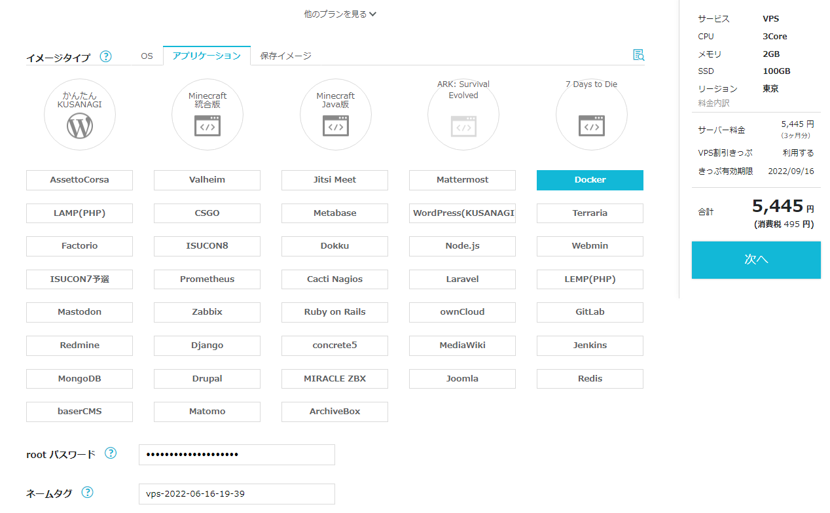Click the SSD value 100GB
Viewport: 830px width, 513px height.
[776, 71]
